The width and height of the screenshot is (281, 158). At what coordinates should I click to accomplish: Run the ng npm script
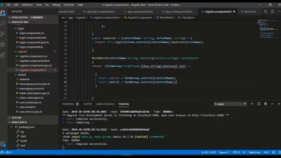(x=22, y=132)
